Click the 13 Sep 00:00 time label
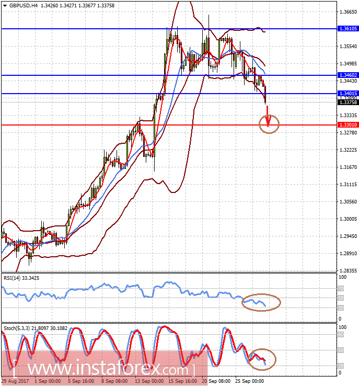Image resolution: width=359 pixels, height=387 pixels. [x=149, y=381]
